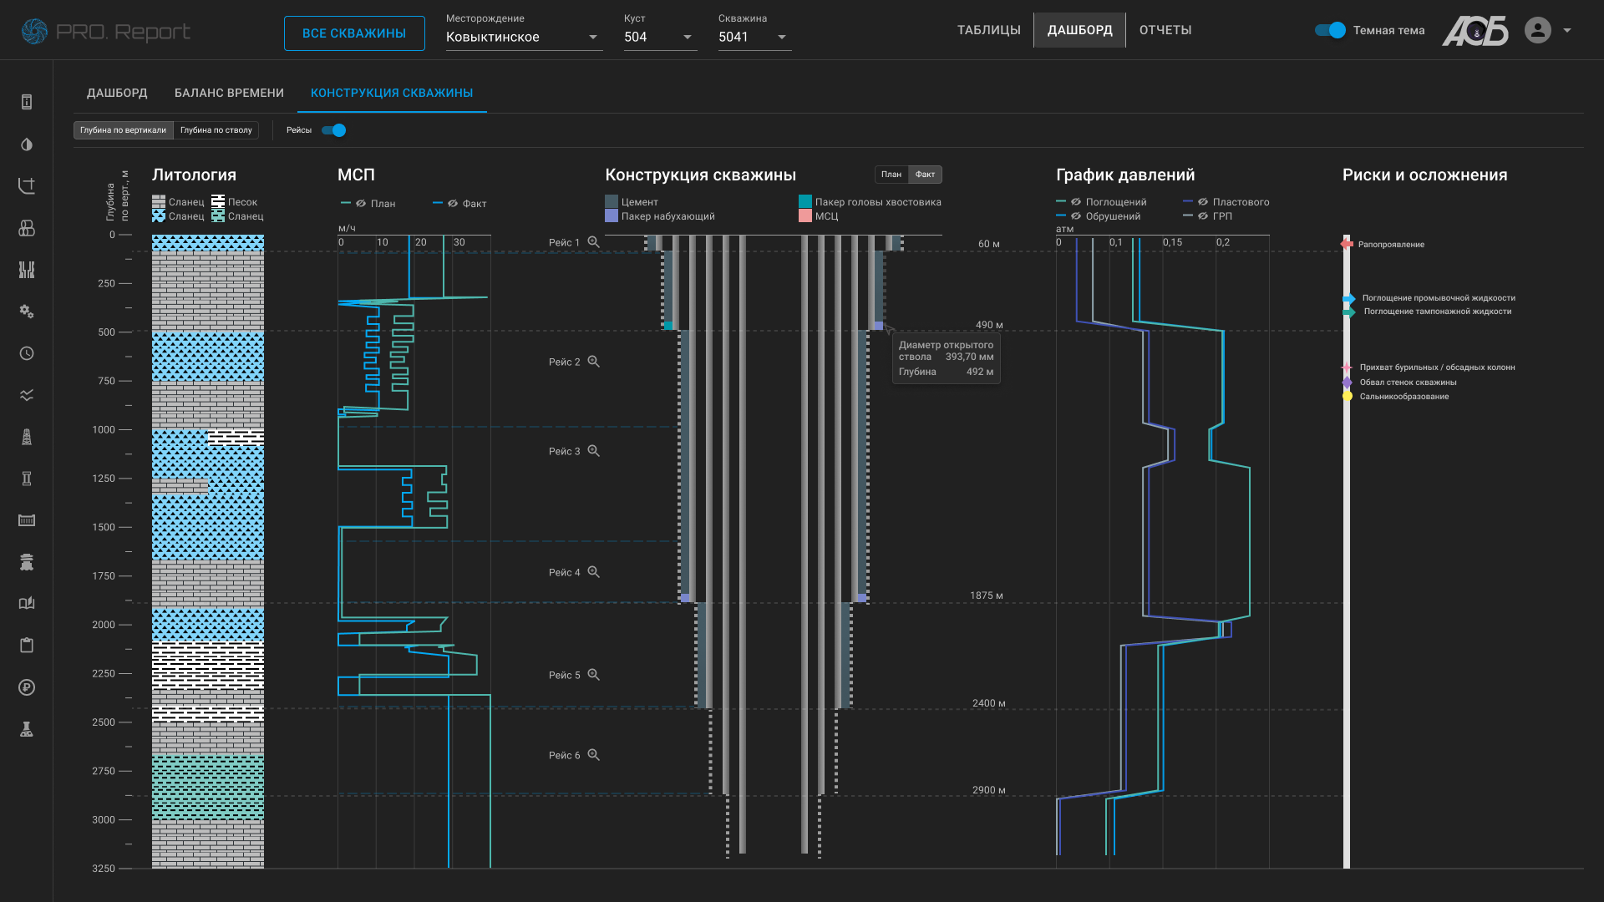Switch to the БАЛАНС ВРЕМЕНИ tab

[229, 93]
